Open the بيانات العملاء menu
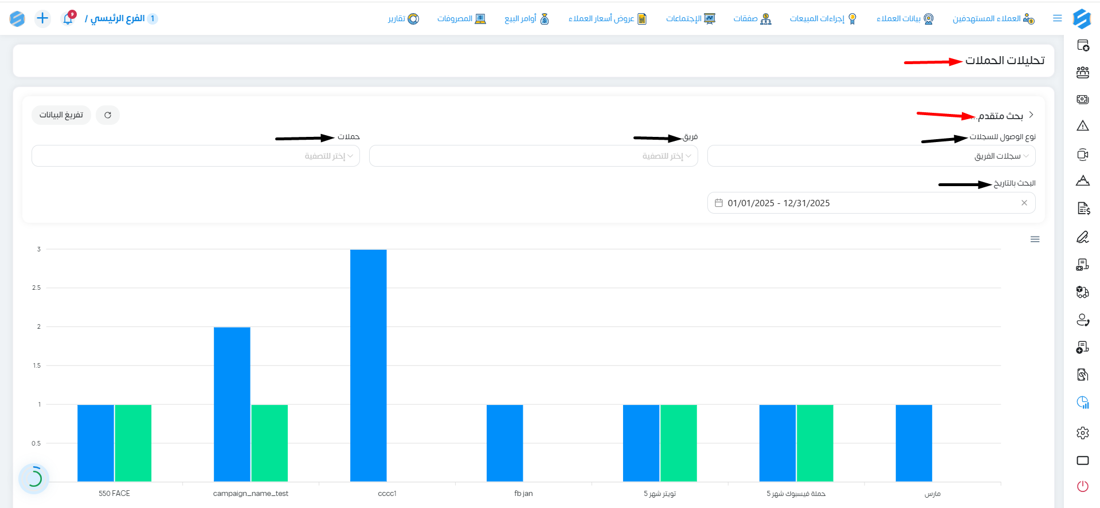Screen dimensions: 1100x508 coord(905,18)
